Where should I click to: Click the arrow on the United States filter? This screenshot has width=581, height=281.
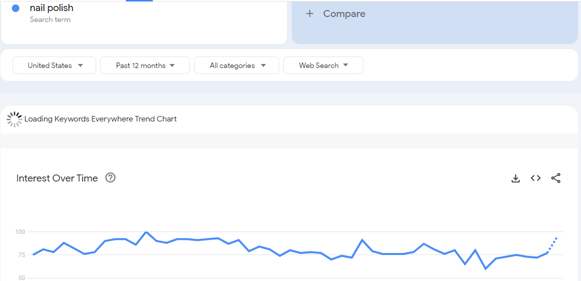(80, 65)
